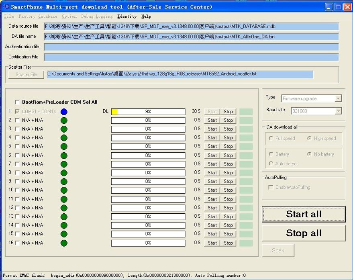
Task: Click the green result box of row 1
Action: [x=246, y=112]
